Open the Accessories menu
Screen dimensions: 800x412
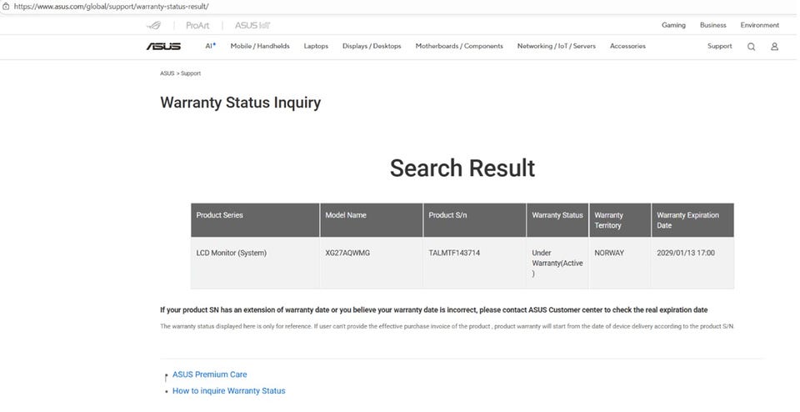[x=627, y=46]
